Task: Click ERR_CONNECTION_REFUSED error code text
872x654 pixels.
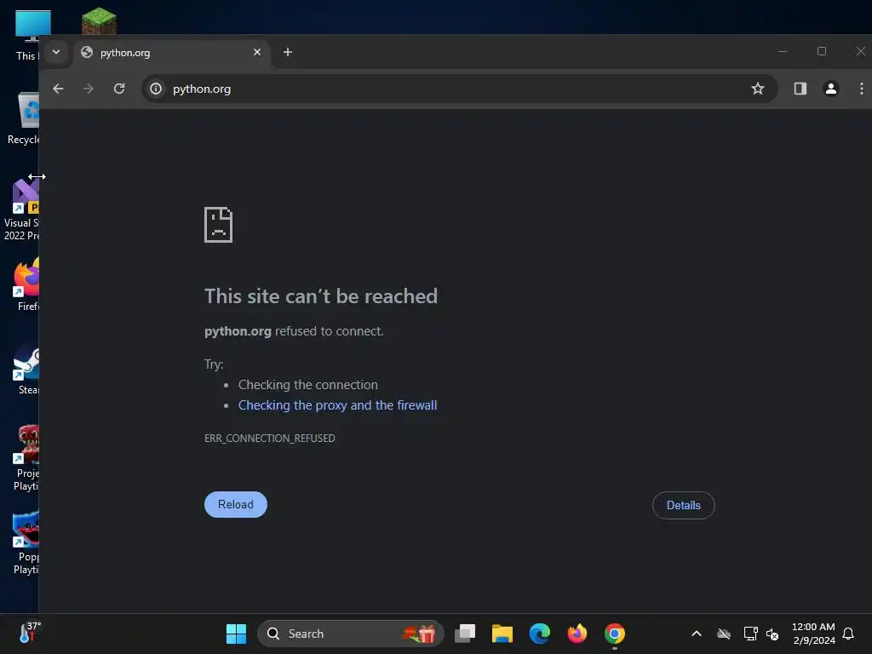Action: 270,439
